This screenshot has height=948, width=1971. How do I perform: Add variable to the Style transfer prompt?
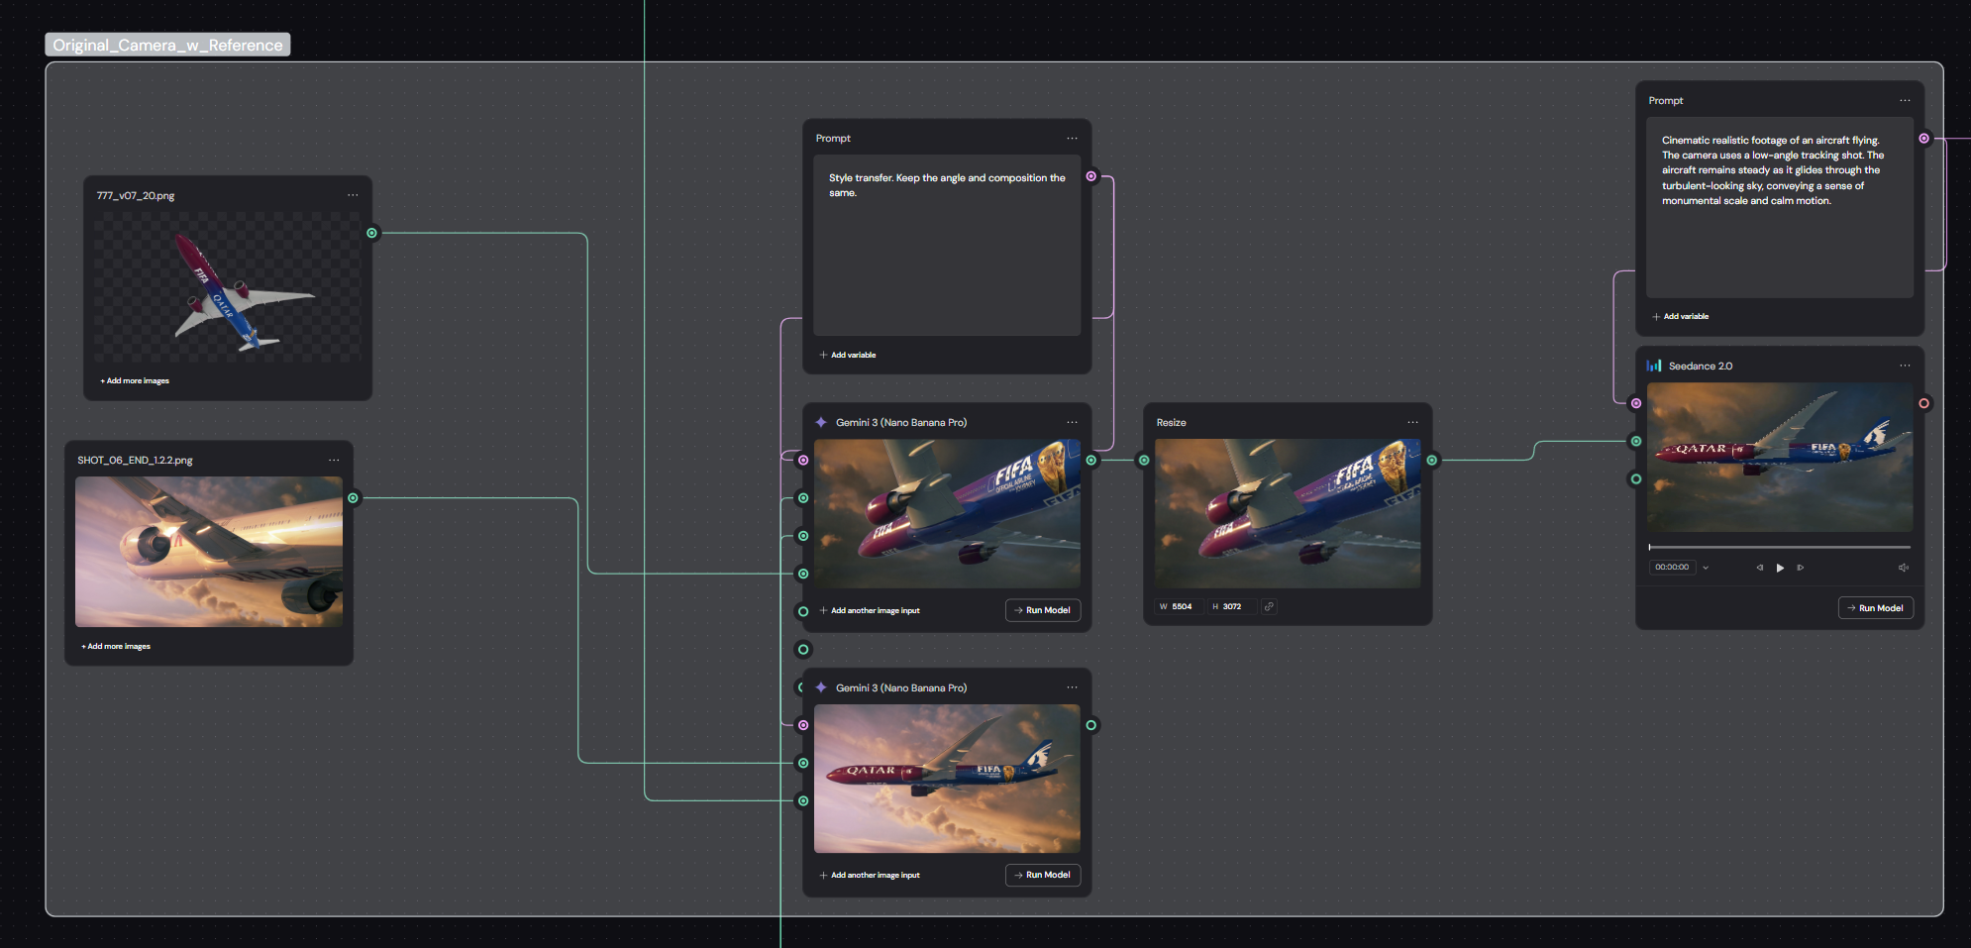tap(848, 355)
